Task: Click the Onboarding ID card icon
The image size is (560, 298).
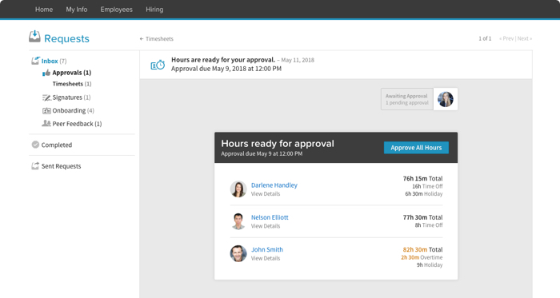Action: 46,110
